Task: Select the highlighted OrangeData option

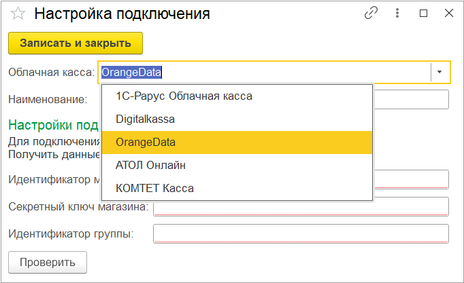Action: pyautogui.click(x=146, y=143)
